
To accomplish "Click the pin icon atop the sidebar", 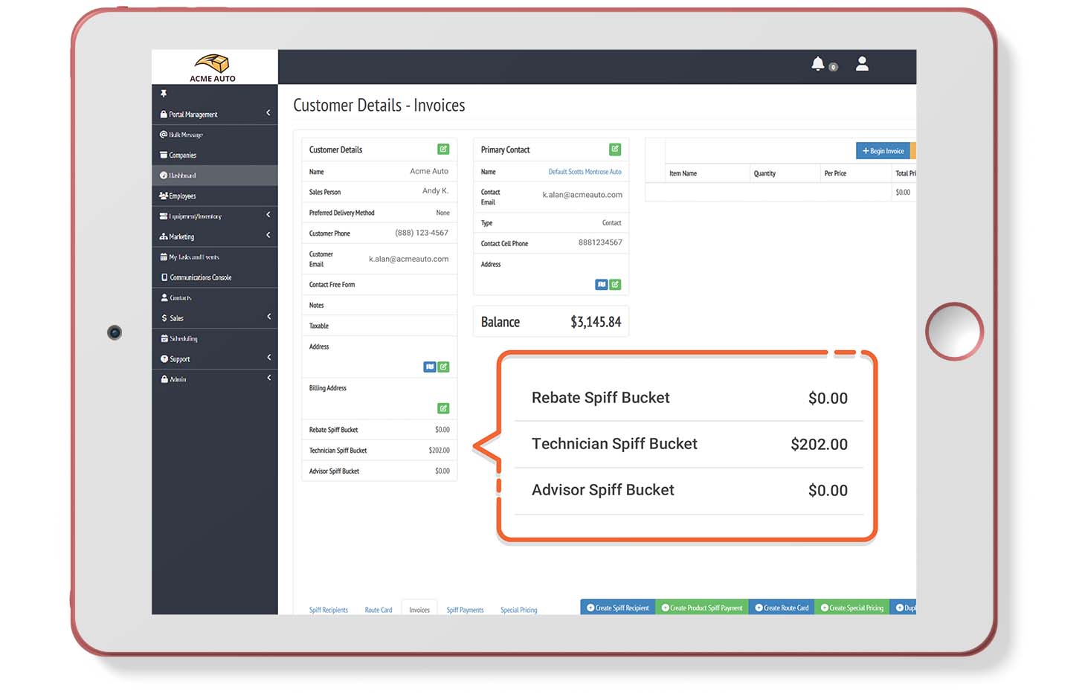I will click(x=164, y=93).
